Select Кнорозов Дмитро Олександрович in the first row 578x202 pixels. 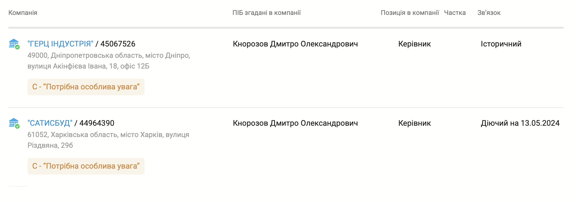pos(295,44)
